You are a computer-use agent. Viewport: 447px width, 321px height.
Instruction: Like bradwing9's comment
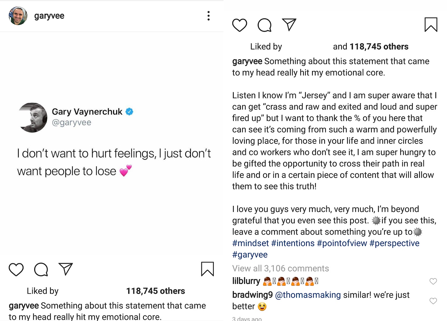(x=433, y=301)
